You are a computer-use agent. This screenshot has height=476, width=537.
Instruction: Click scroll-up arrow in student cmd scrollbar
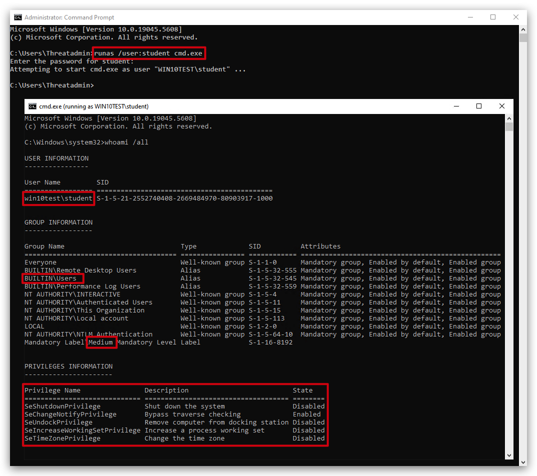click(x=509, y=118)
